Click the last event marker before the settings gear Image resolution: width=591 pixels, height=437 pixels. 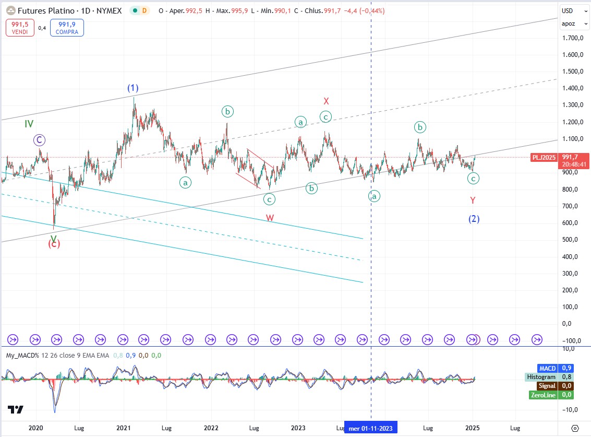point(537,340)
